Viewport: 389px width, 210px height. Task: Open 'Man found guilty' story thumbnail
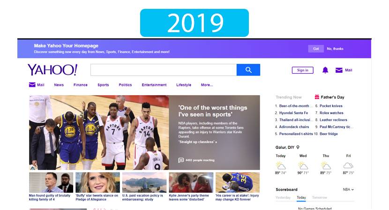point(51,182)
